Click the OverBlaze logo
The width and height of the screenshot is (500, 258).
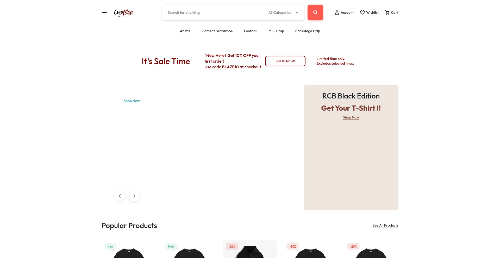(x=124, y=12)
